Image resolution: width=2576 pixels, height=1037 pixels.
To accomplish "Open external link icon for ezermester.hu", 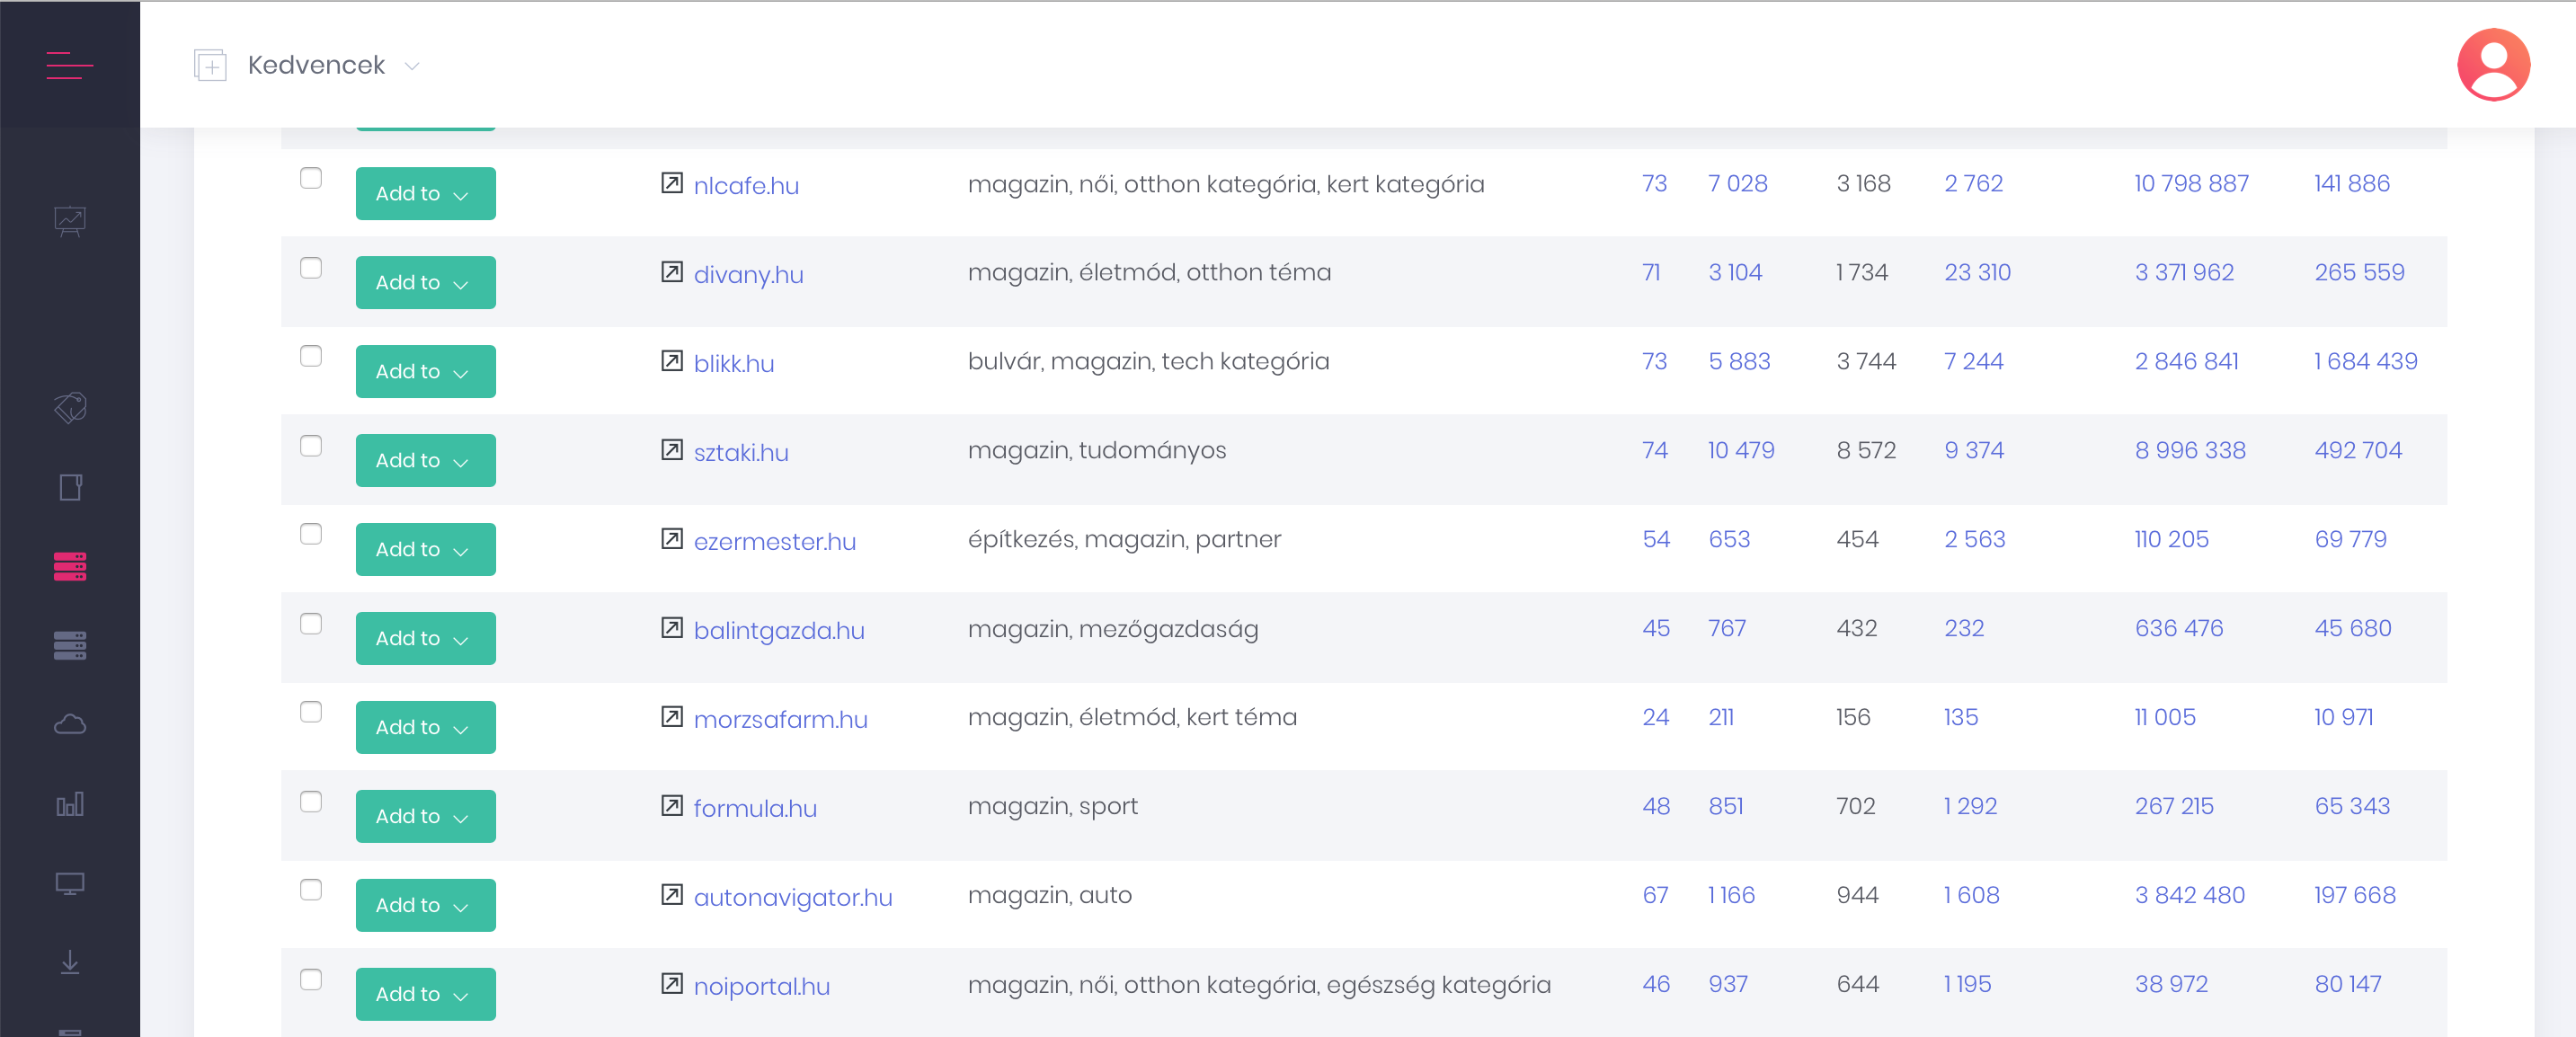I will [x=671, y=539].
